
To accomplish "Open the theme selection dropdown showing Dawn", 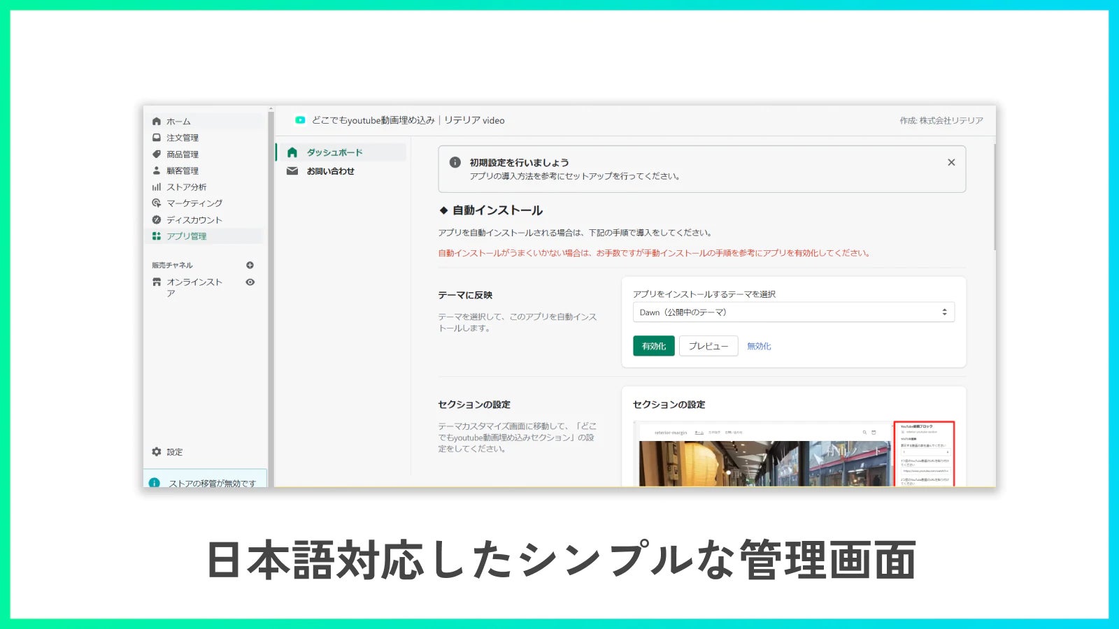I will pyautogui.click(x=794, y=312).
